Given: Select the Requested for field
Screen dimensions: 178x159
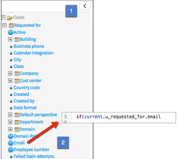Looking at the screenshot, I should [x=27, y=25].
